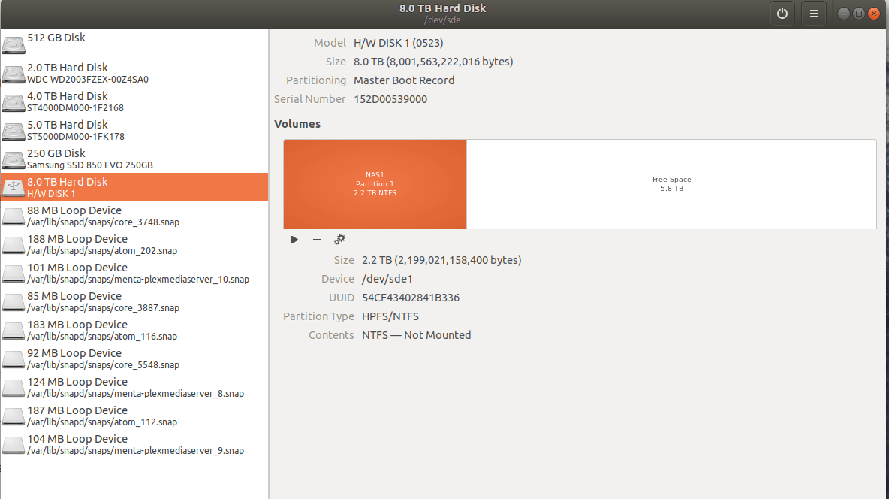Delete the partition using the minus icon
Image resolution: width=889 pixels, height=499 pixels.
pyautogui.click(x=316, y=239)
